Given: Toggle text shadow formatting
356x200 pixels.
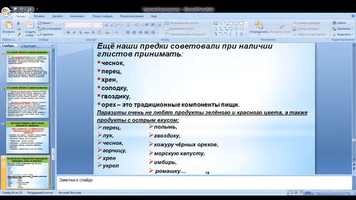Looking at the screenshot, I should coord(93,33).
